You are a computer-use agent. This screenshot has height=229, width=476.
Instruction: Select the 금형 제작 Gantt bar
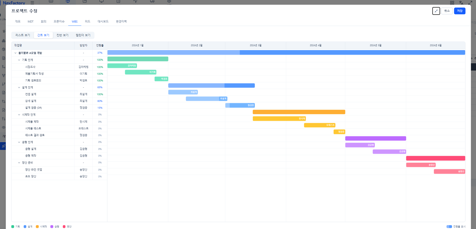389,151
